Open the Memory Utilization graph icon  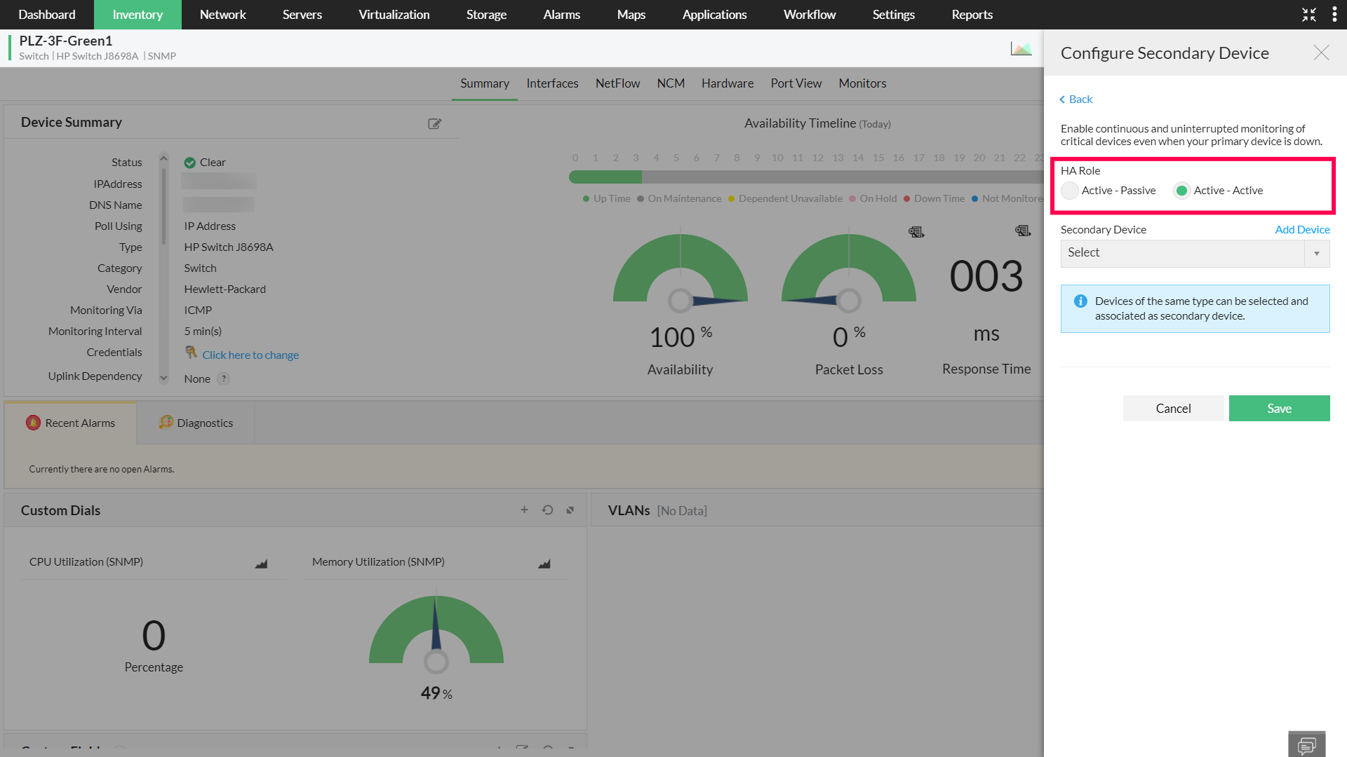[x=544, y=564]
